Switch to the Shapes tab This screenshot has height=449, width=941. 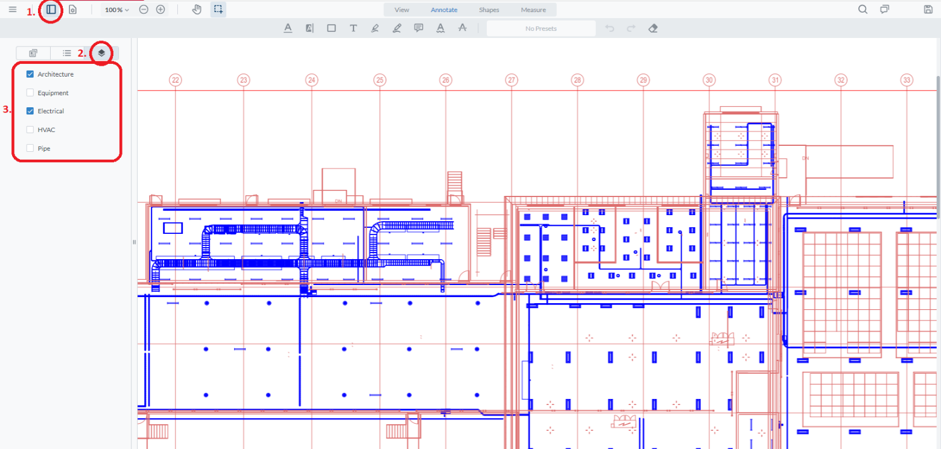click(x=489, y=10)
